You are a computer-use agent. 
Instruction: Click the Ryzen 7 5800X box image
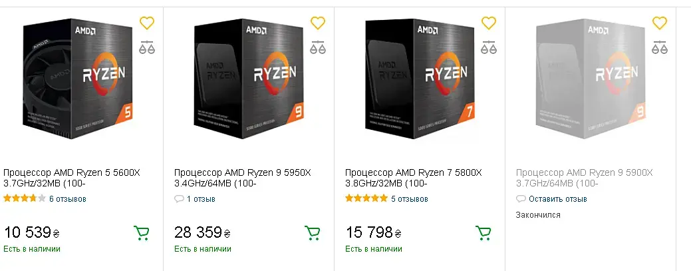(420, 80)
